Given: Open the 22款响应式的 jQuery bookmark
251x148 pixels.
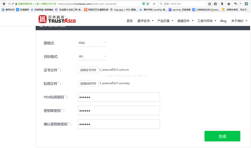Looking at the screenshot, I should point(206,10).
